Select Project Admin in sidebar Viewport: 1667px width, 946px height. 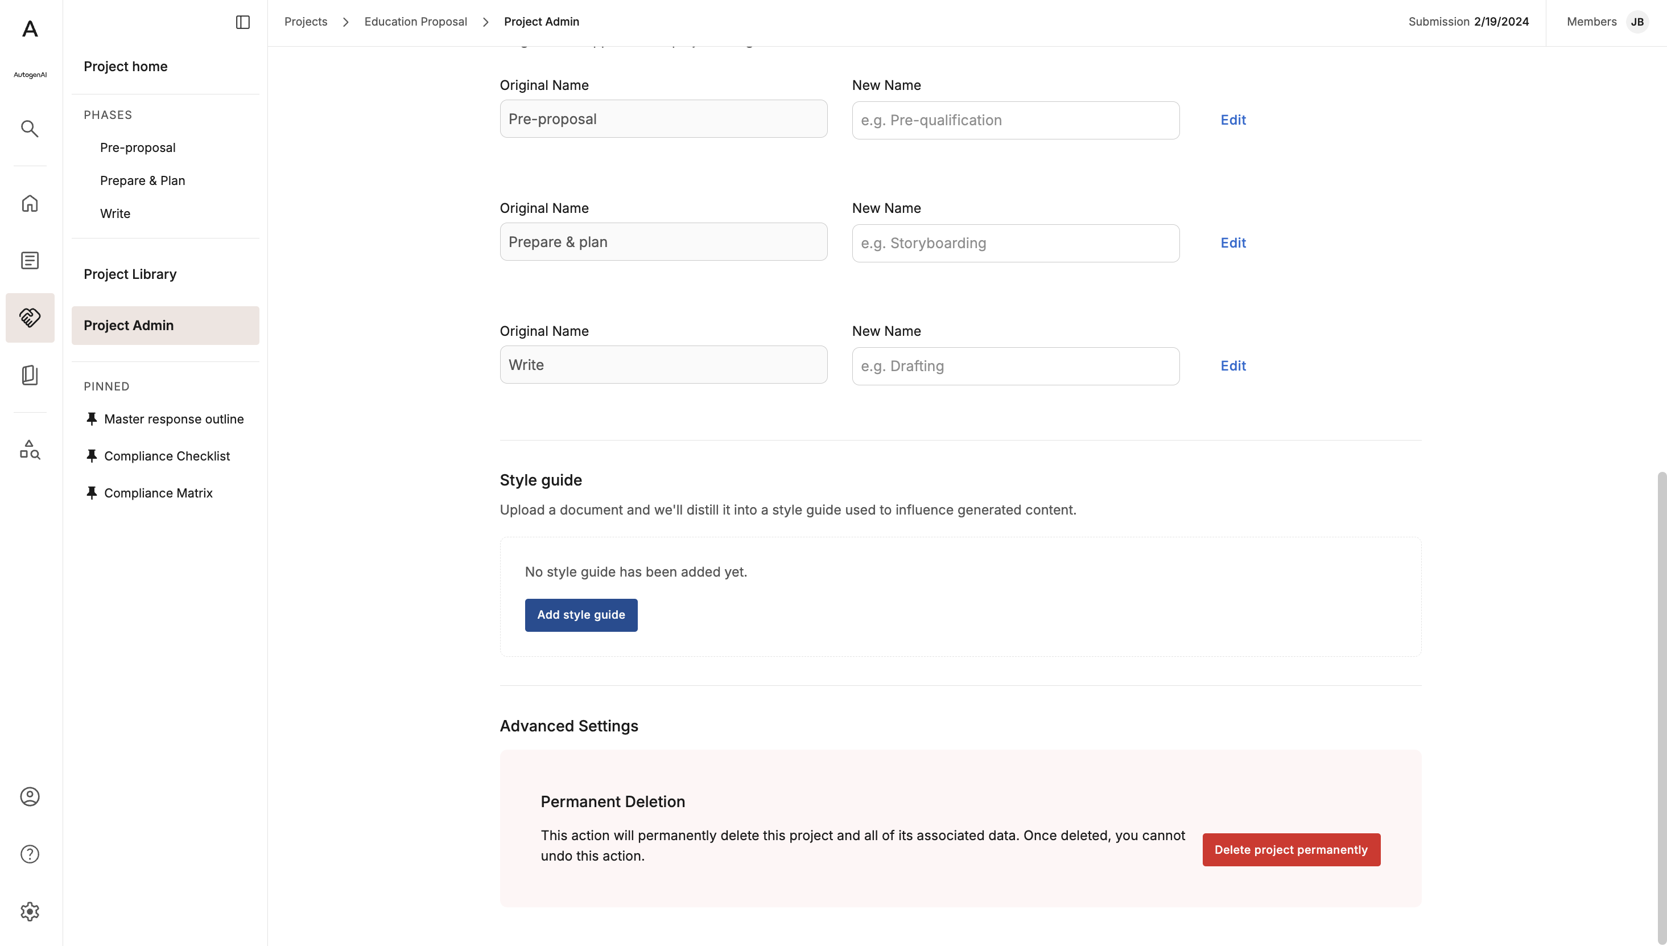166,326
